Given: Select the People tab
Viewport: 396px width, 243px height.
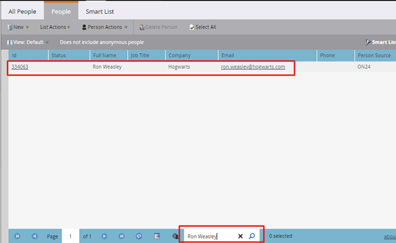Looking at the screenshot, I should pyautogui.click(x=61, y=11).
